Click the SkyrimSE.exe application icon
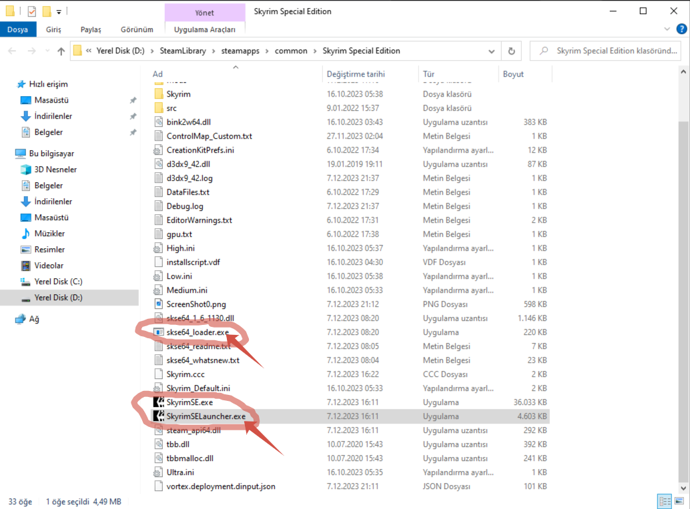Viewport: 690px width, 509px height. coord(158,402)
